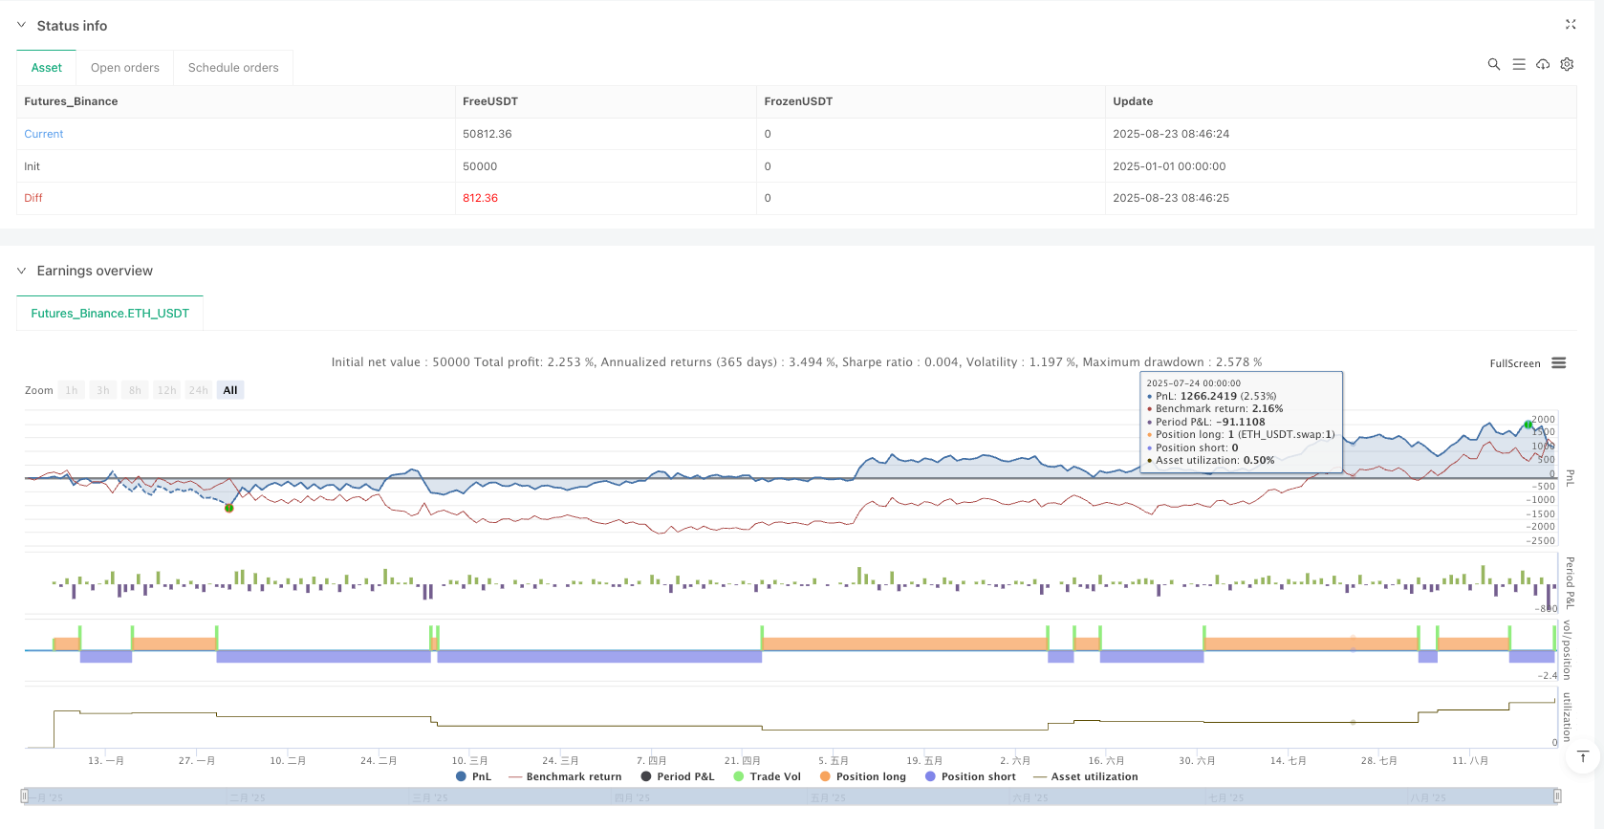
Task: Collapse the Earnings overview section
Action: [x=22, y=272]
